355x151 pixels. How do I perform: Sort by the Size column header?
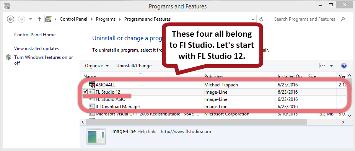click(x=312, y=76)
